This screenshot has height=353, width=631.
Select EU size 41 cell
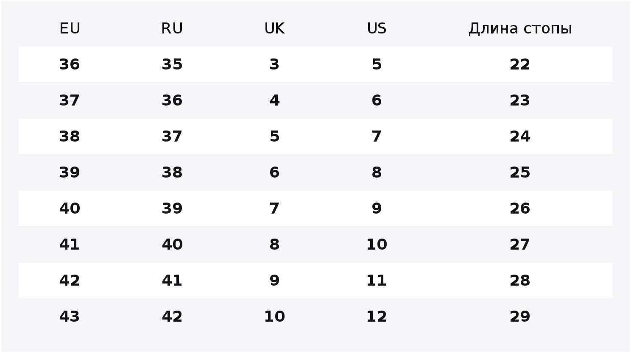(70, 245)
